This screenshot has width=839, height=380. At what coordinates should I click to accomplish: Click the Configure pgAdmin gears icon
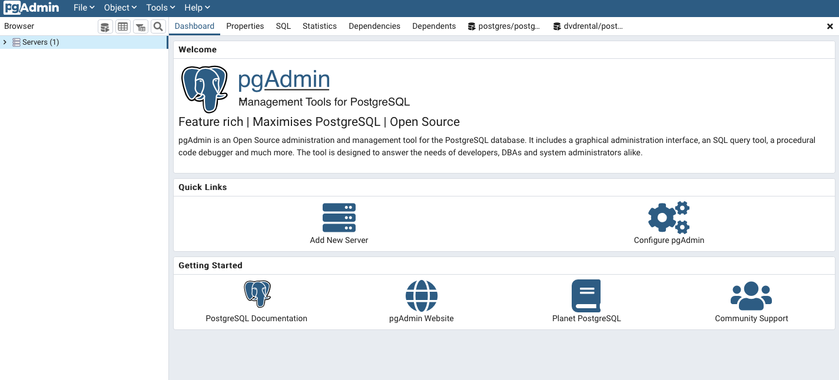(669, 217)
